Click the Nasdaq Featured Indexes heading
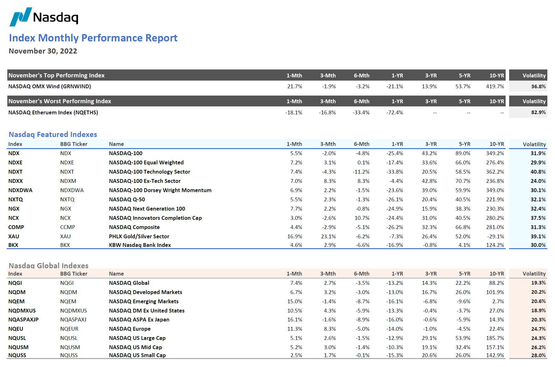Viewport: 555px width, 367px height. (x=53, y=134)
